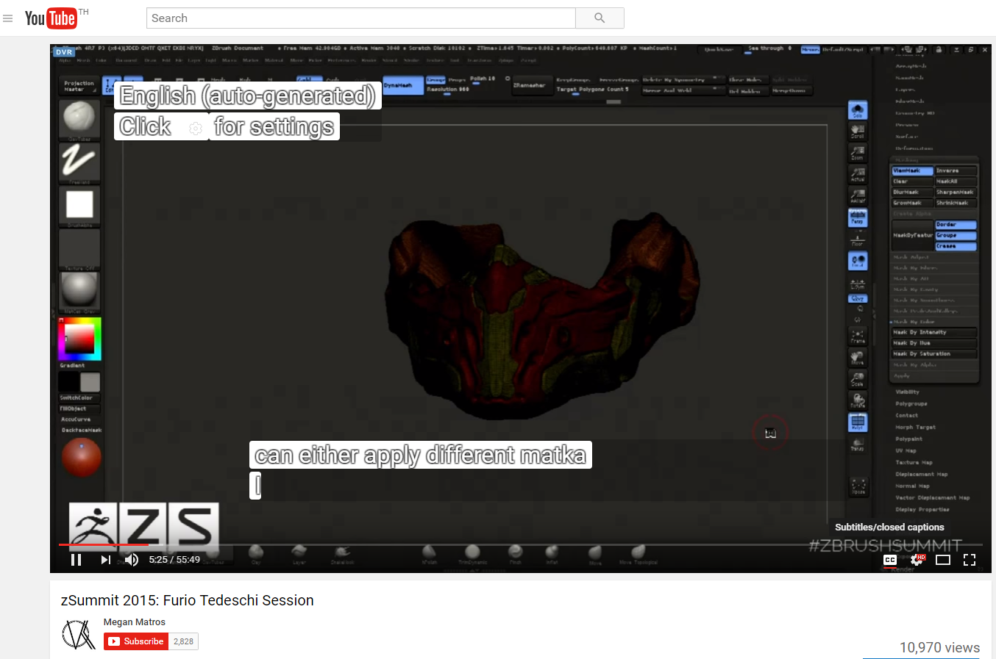Expand the Displacement Map subpalette

coord(921,475)
